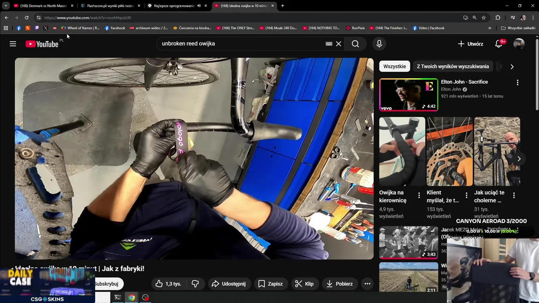This screenshot has height=303, width=539.
Task: Open the account avatar menu
Action: [519, 44]
